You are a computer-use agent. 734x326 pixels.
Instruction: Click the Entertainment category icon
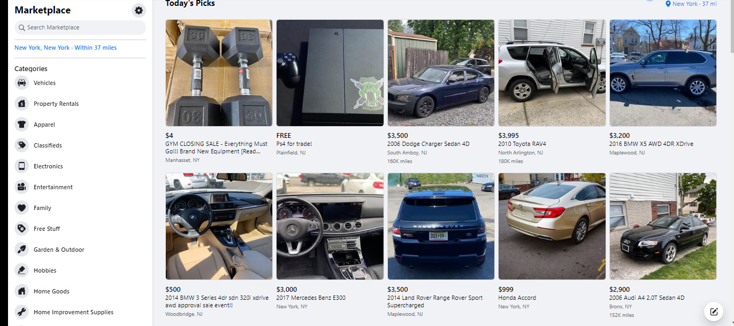point(21,187)
